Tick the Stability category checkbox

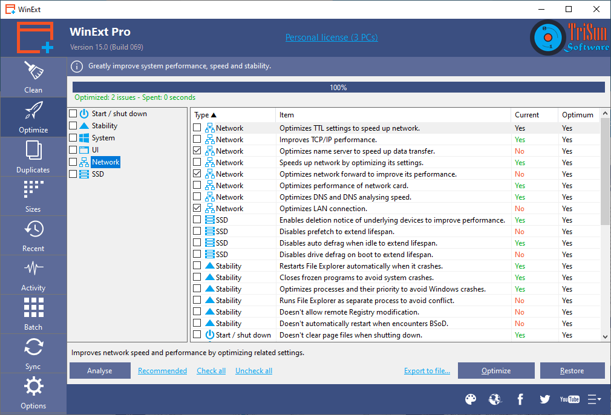point(73,126)
